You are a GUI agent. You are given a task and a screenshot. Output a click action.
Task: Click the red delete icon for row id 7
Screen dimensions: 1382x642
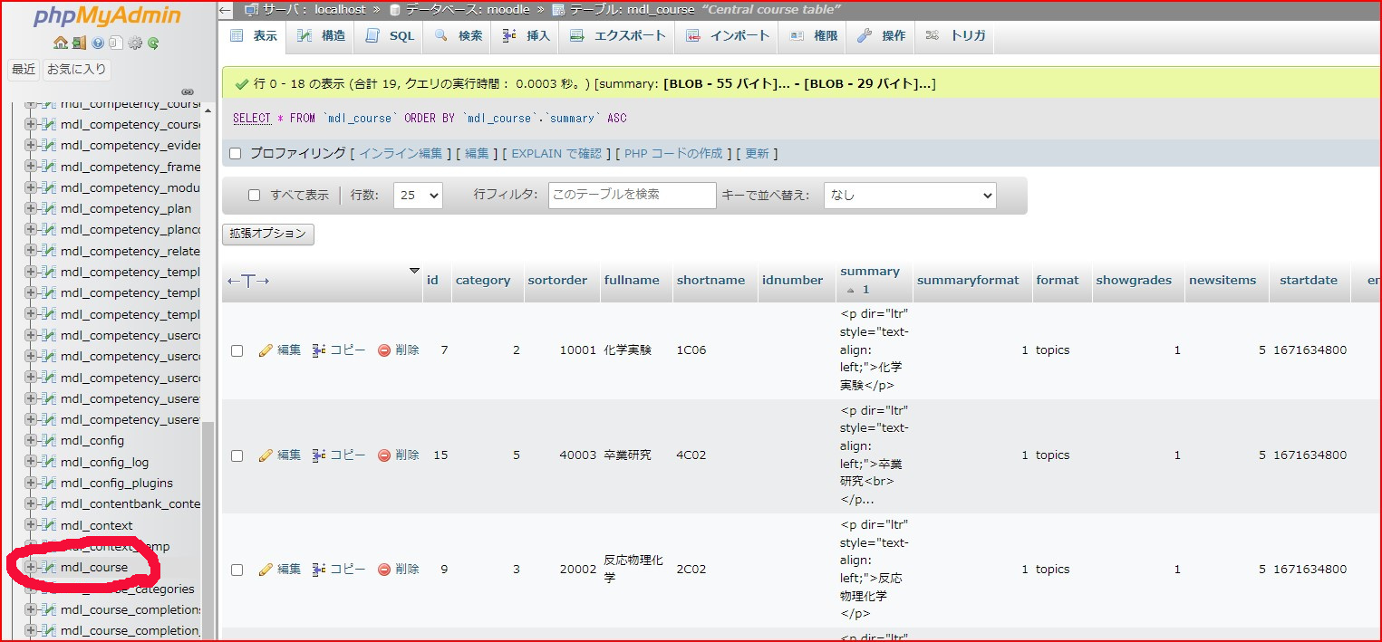click(384, 350)
